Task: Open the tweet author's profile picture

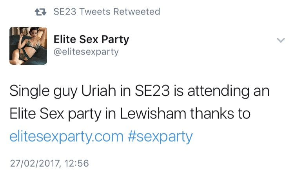Action: 28,45
